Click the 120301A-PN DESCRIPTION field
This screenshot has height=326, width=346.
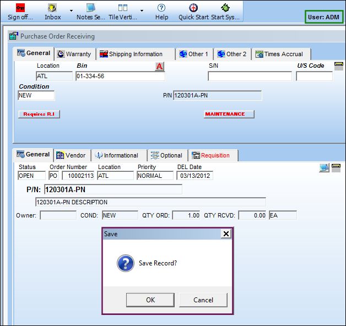(150, 202)
